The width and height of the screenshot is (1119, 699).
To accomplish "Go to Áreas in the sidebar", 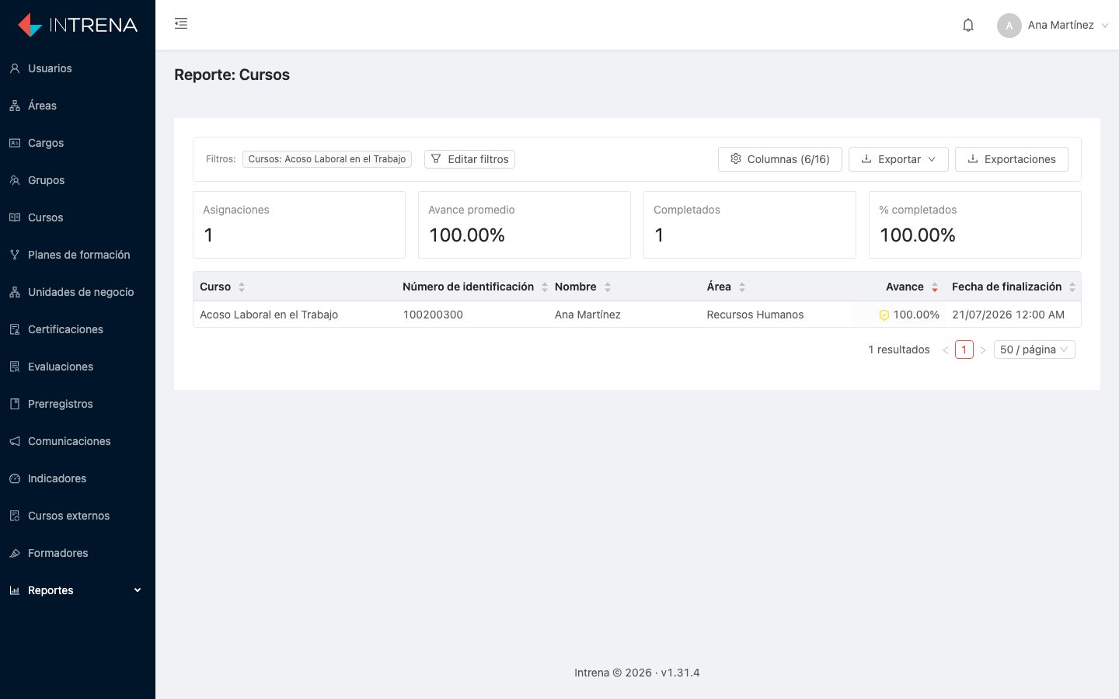I will click(x=78, y=106).
